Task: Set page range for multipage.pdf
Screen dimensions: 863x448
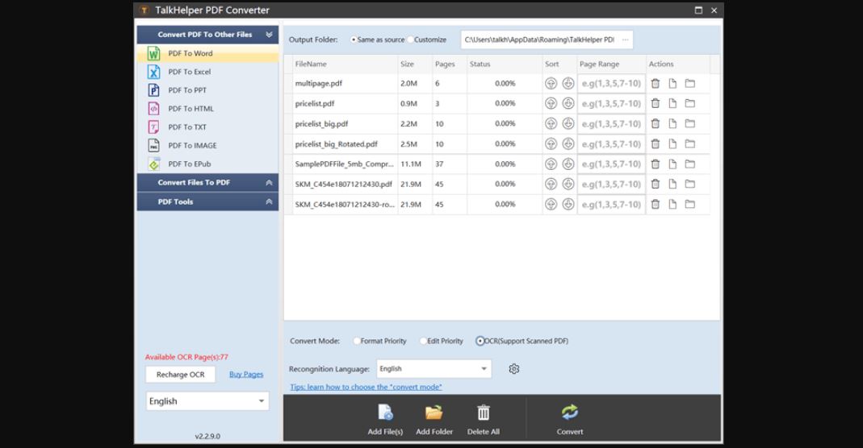Action: coord(611,84)
